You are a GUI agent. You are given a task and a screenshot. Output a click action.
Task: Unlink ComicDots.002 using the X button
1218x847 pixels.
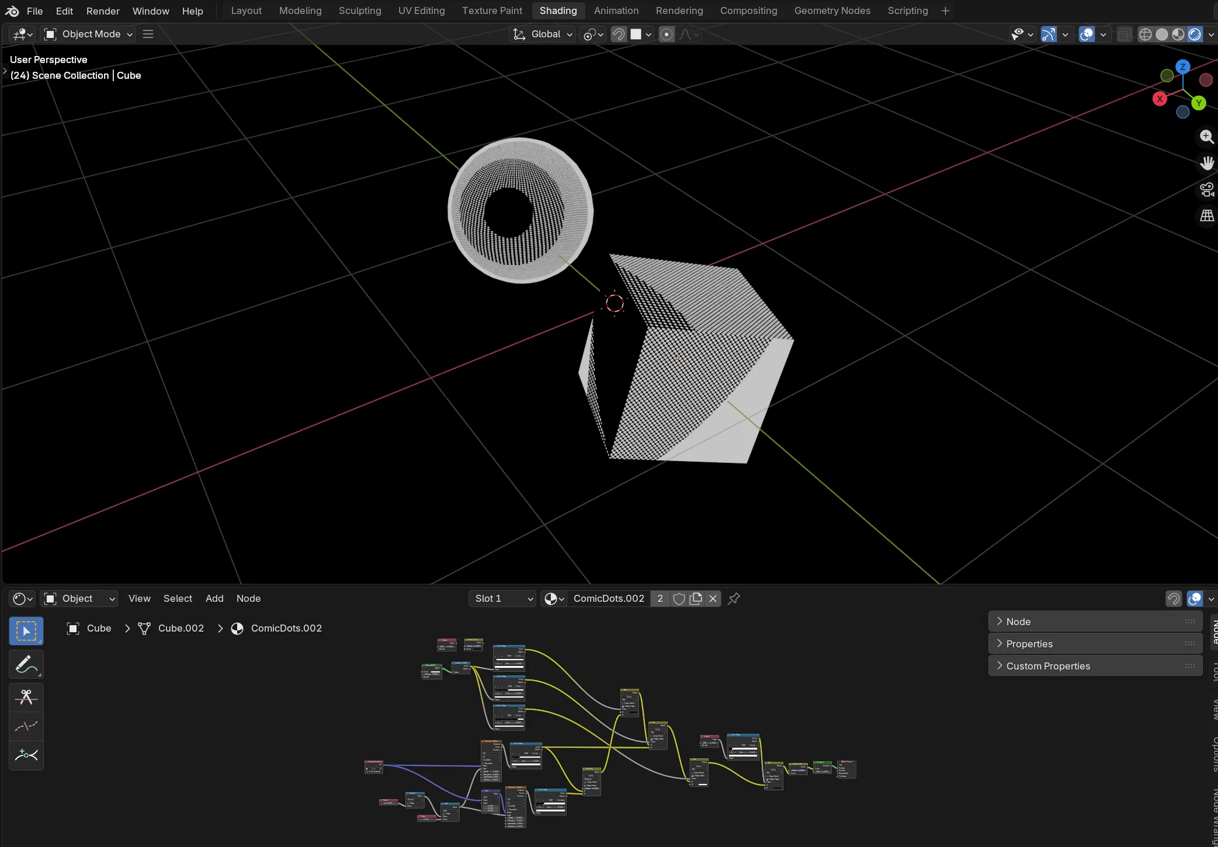coord(712,598)
